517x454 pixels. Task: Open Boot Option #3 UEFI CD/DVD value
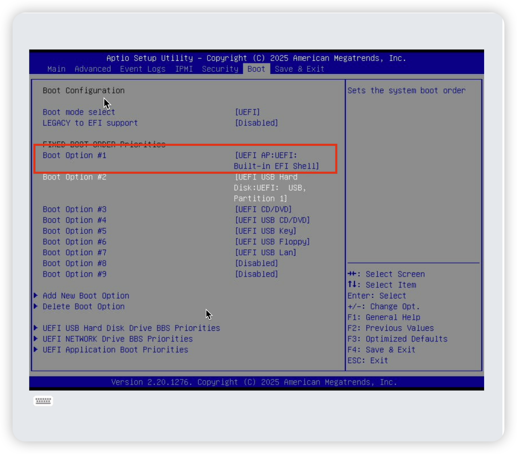tap(263, 210)
